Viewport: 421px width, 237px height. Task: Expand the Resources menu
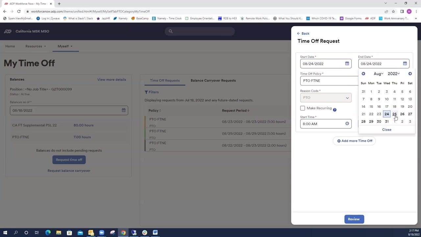[x=36, y=46]
